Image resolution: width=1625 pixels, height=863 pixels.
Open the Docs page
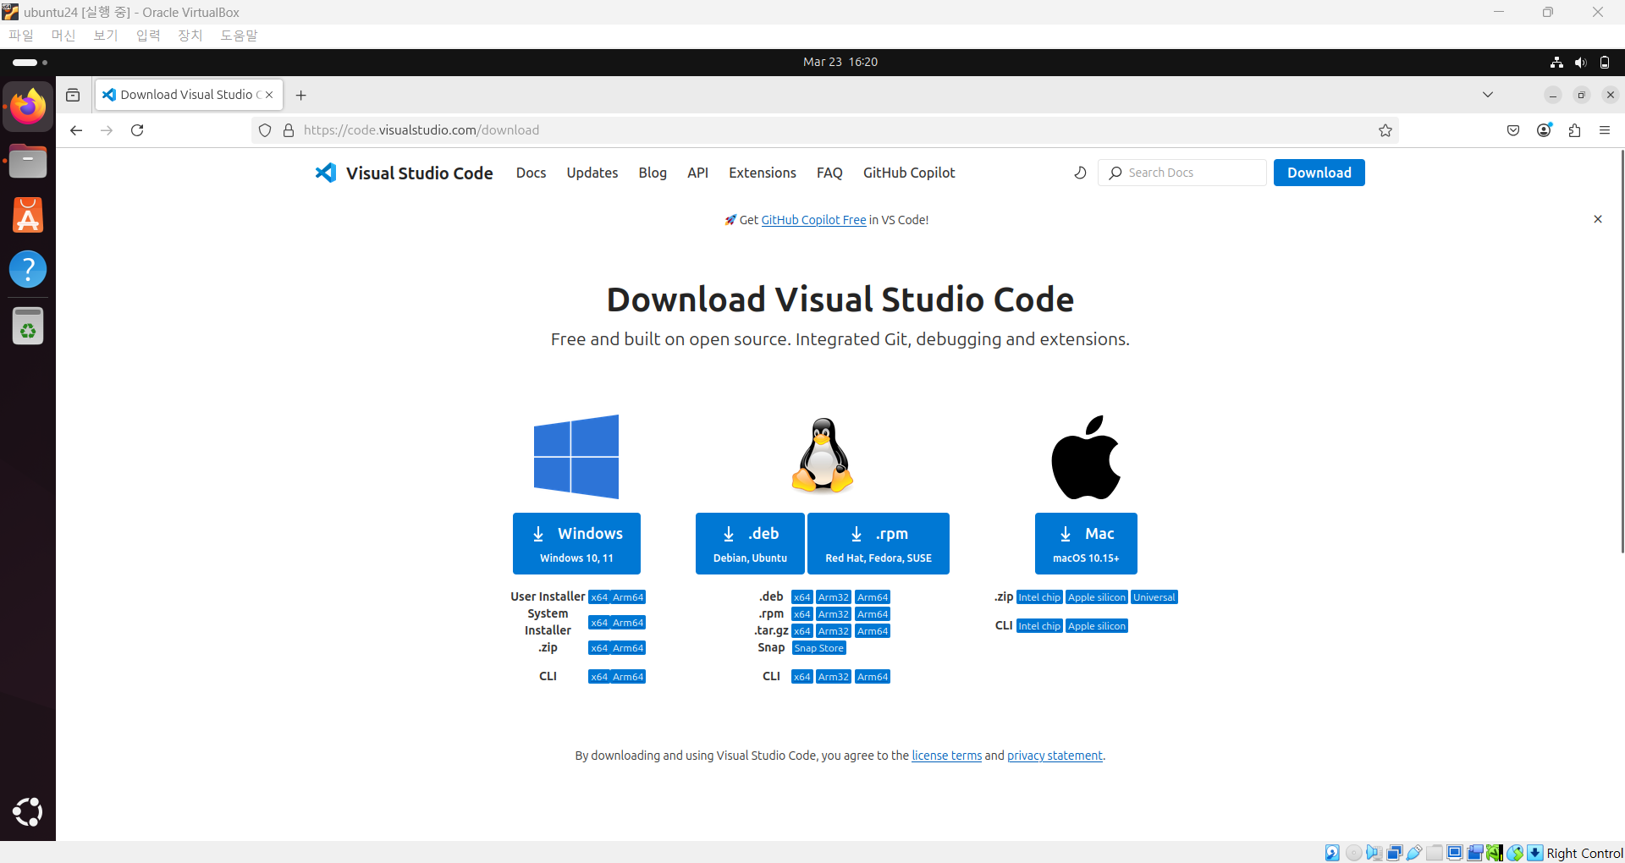click(531, 173)
